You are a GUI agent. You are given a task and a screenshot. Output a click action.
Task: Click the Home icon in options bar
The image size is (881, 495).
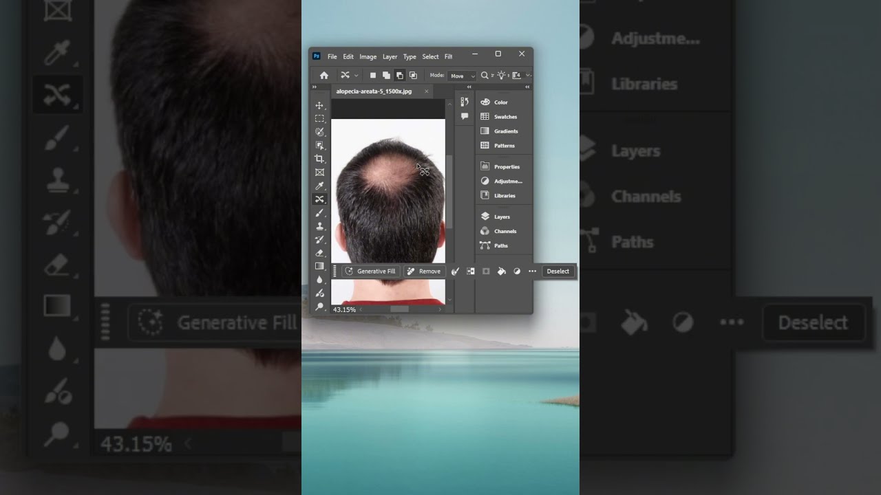(x=324, y=76)
